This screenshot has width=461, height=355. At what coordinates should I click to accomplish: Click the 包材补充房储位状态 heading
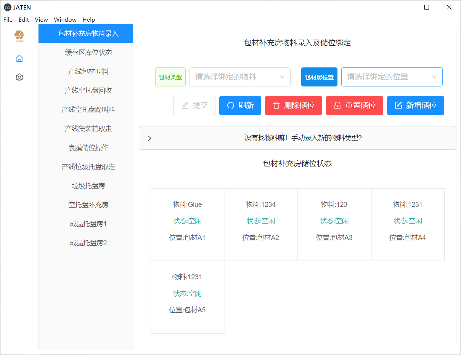pos(297,164)
